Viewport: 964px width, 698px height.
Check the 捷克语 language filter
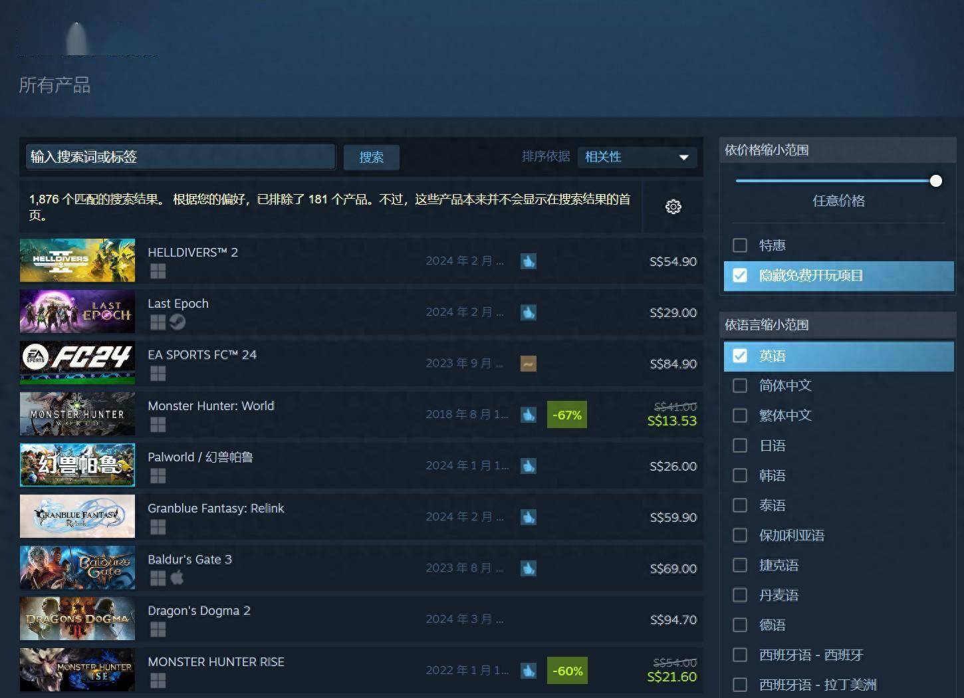point(740,565)
